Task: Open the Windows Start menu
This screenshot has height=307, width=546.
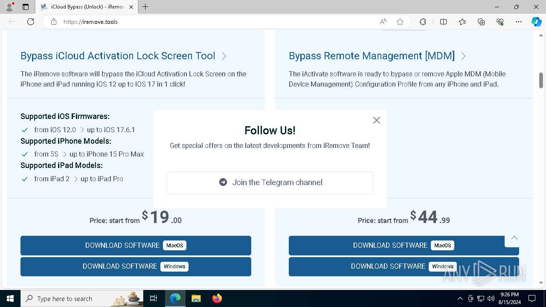Action: click(x=10, y=298)
